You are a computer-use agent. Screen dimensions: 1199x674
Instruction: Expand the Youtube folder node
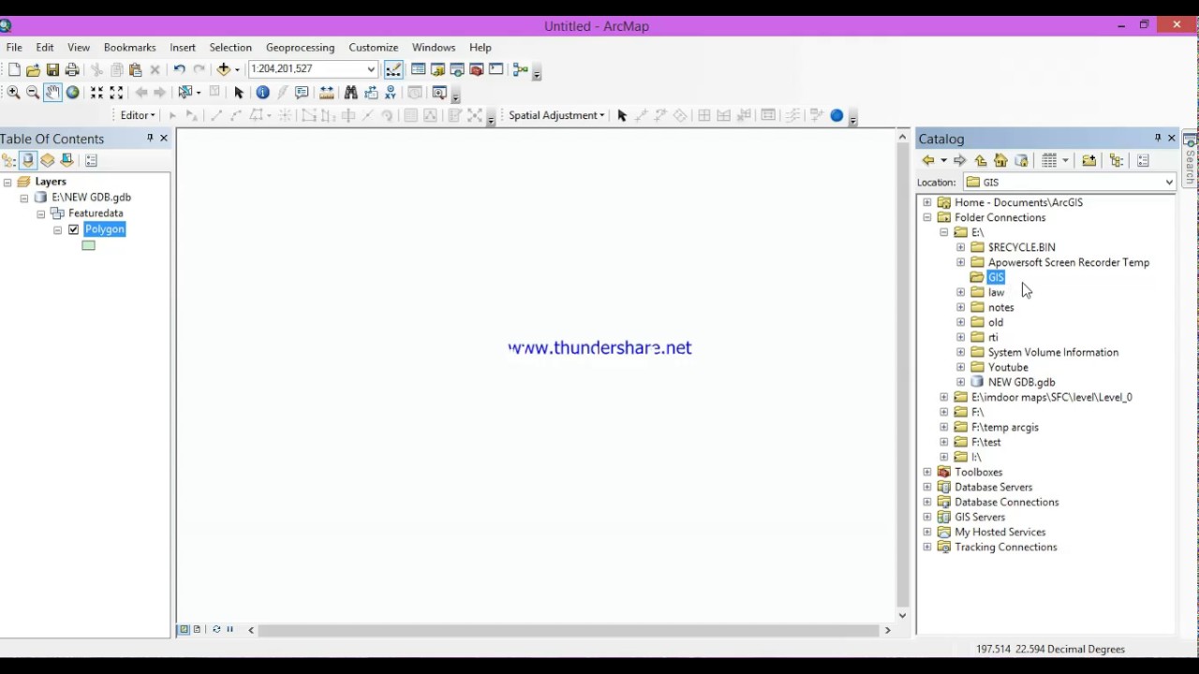[x=961, y=367]
